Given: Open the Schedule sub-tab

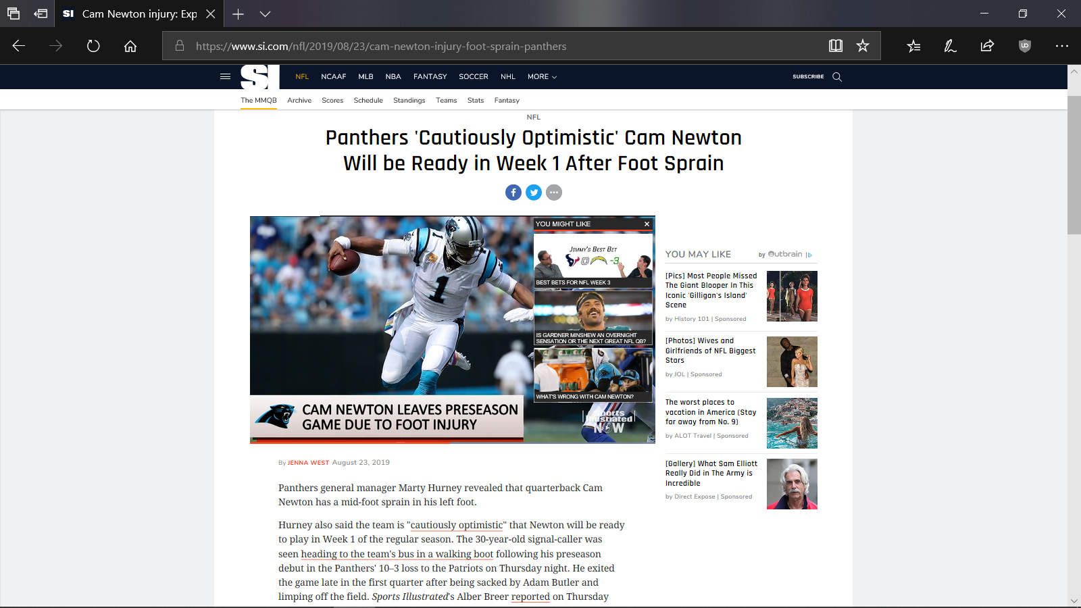Looking at the screenshot, I should click(x=368, y=100).
